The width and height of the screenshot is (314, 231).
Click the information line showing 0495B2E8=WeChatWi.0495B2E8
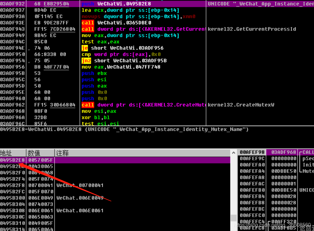point(124,129)
